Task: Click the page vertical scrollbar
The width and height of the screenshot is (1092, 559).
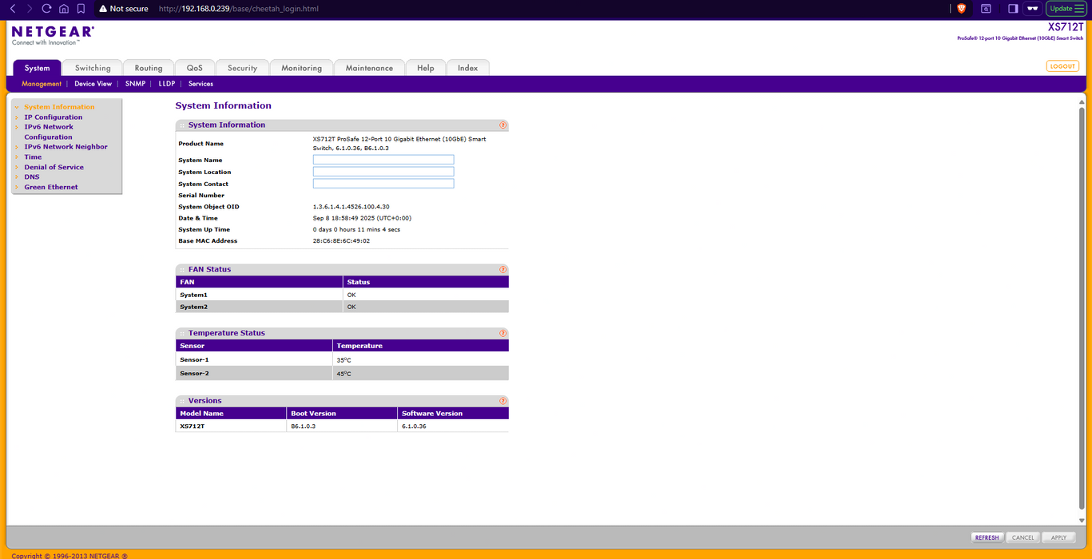Action: pos(1082,307)
